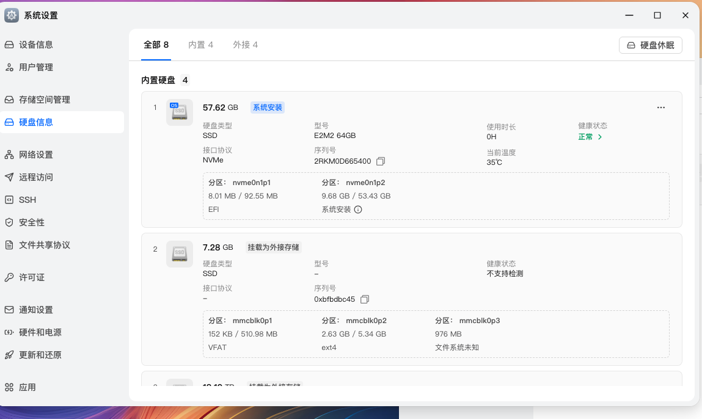Expand 健康状态 正常 details arrow
The image size is (702, 419).
click(x=600, y=137)
